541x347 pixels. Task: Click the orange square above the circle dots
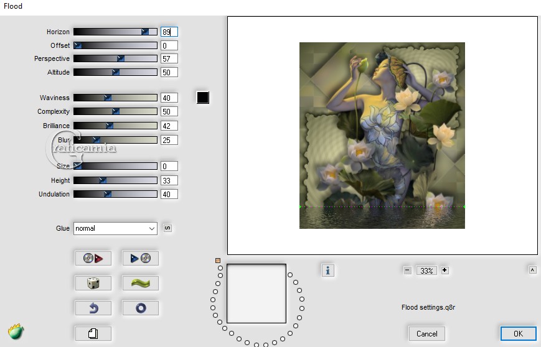pos(218,261)
